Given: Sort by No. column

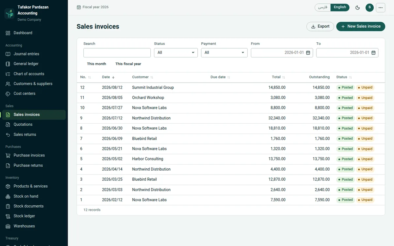Looking at the screenshot, I should (x=85, y=77).
